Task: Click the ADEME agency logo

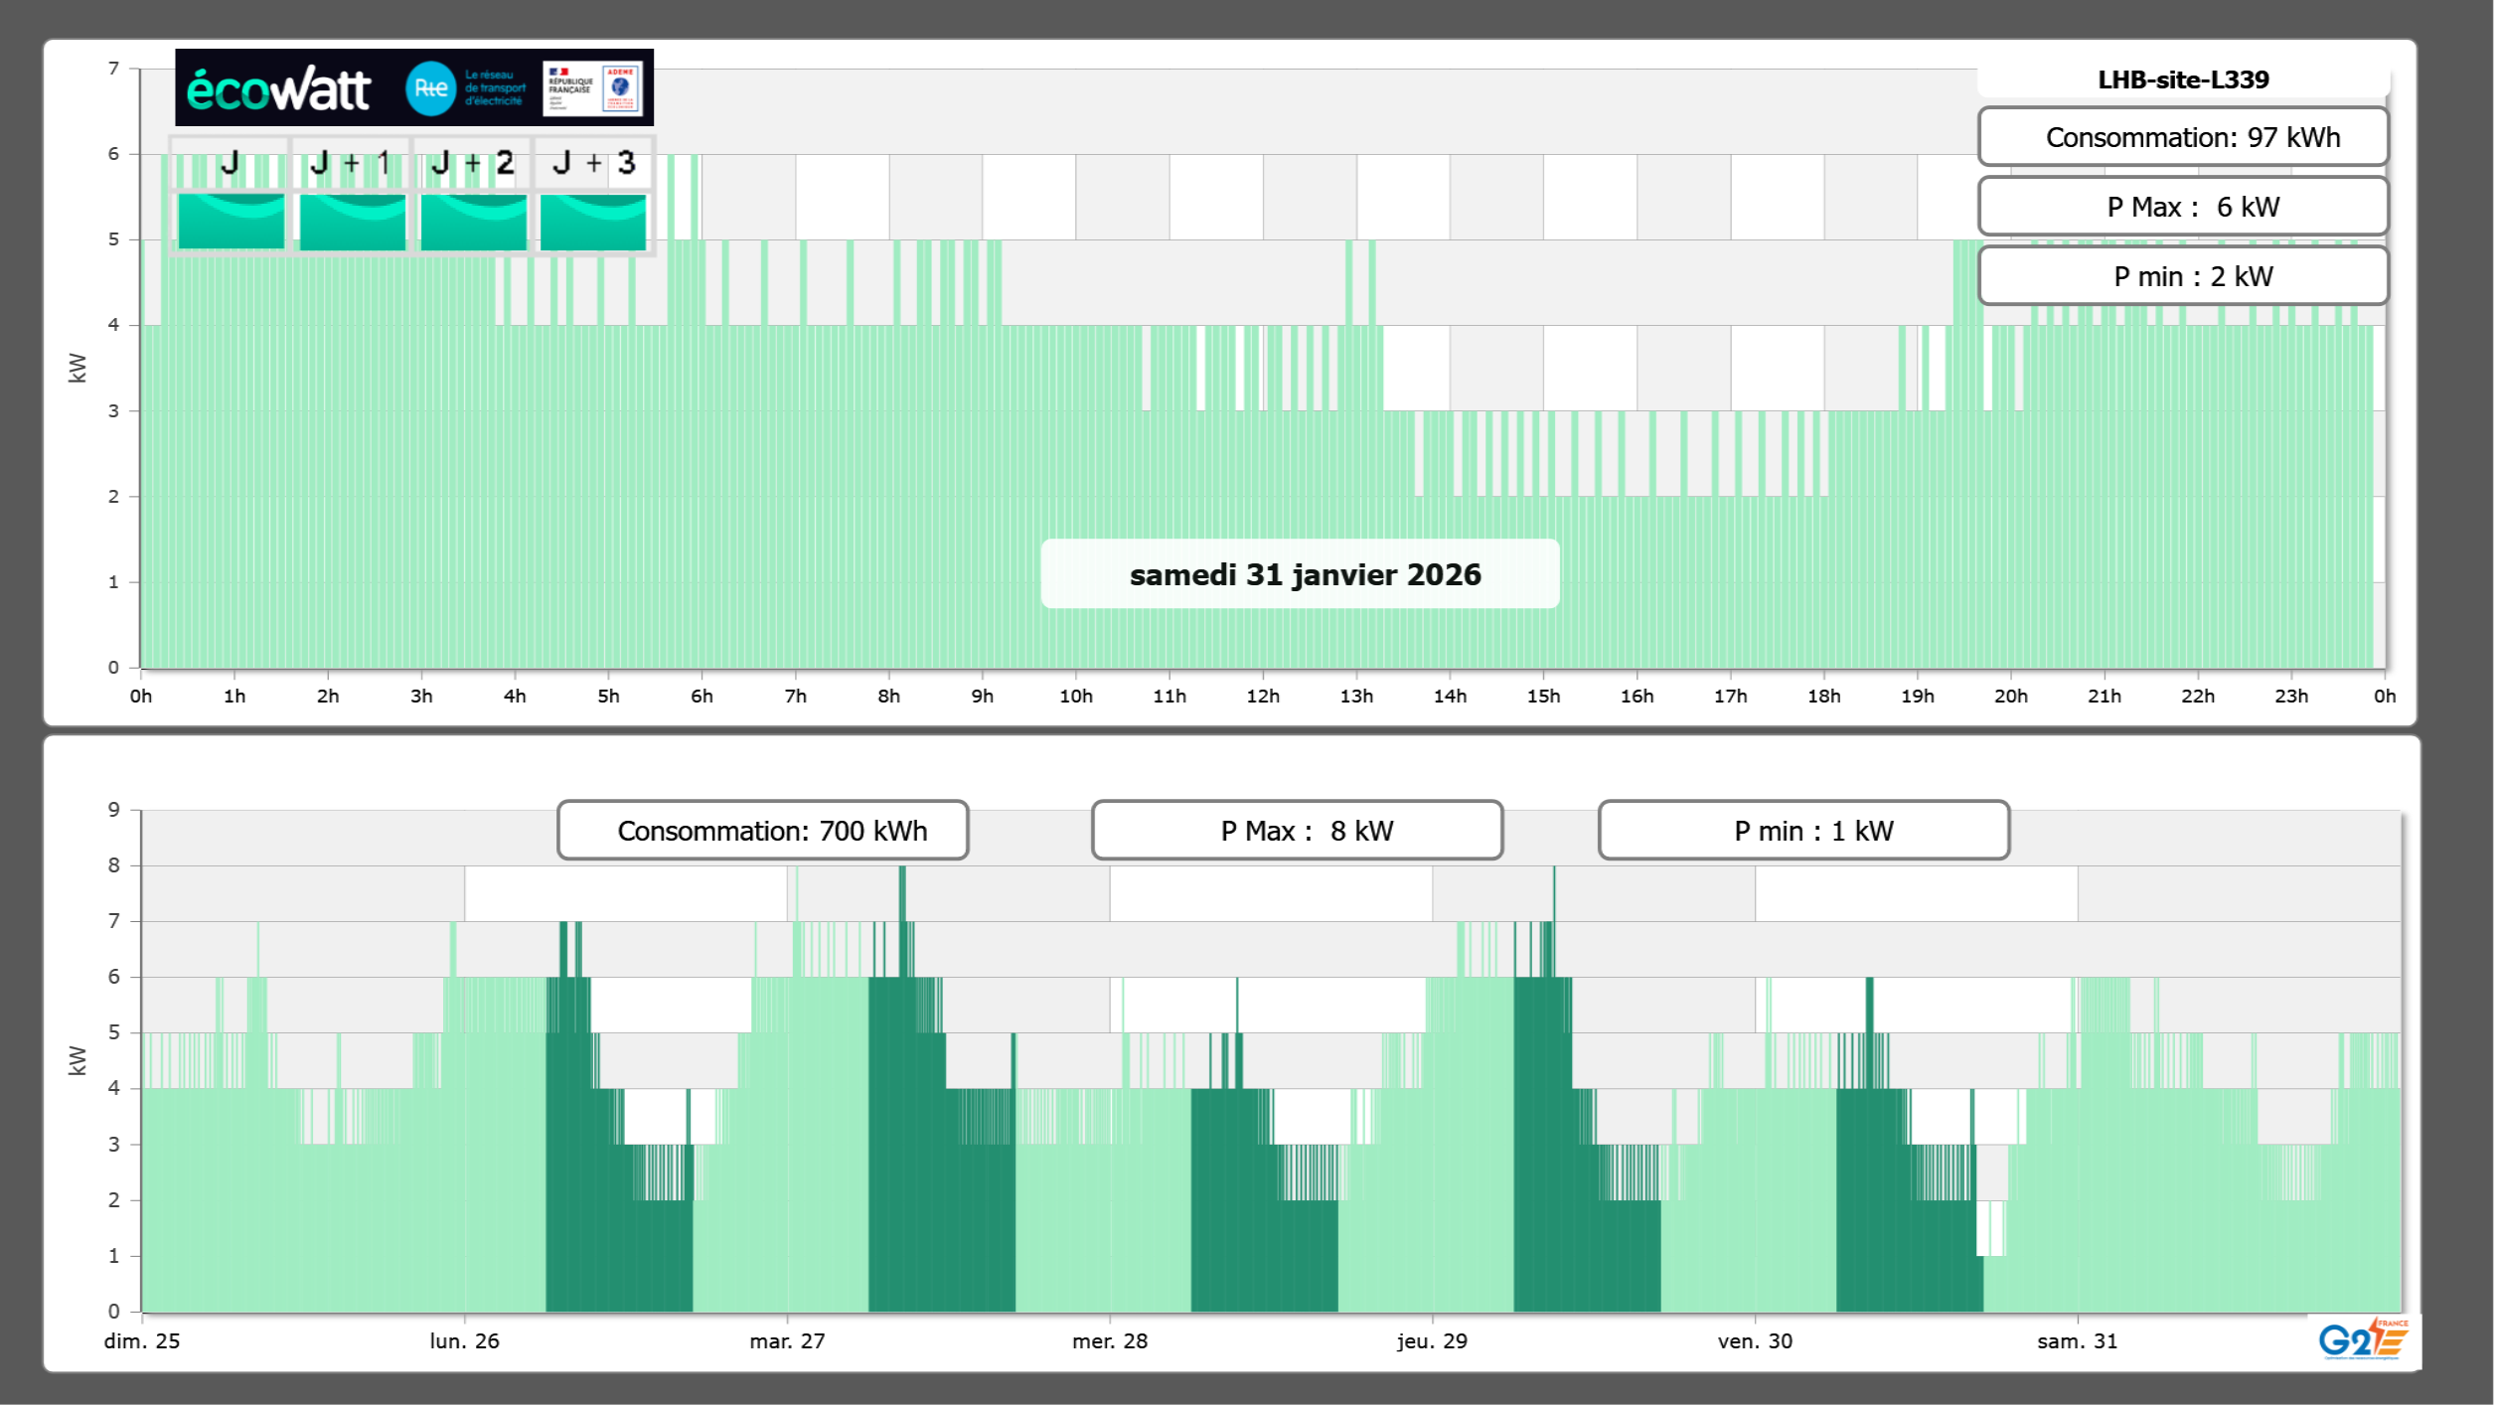Action: click(621, 88)
